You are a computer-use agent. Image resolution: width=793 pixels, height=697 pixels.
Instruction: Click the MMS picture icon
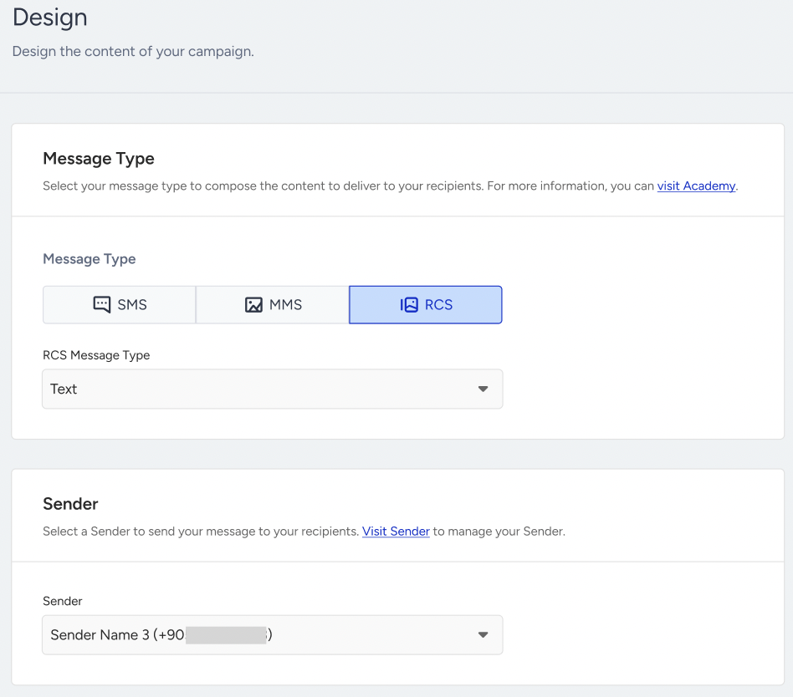(253, 305)
